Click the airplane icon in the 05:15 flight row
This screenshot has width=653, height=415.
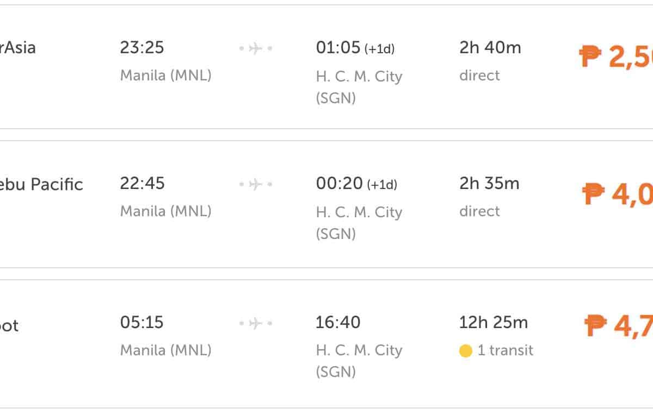[x=255, y=324]
